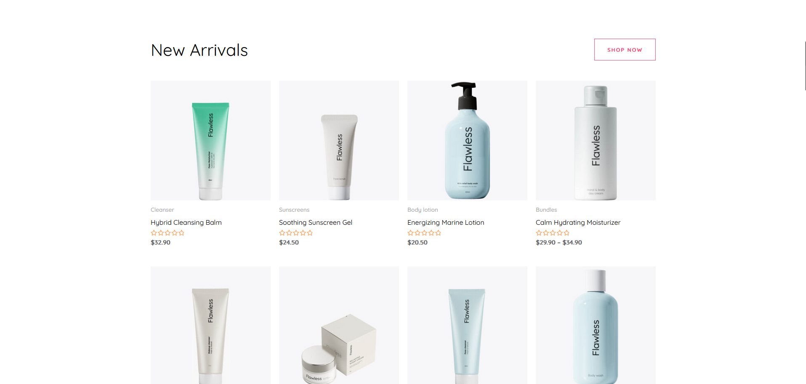This screenshot has width=806, height=384.
Task: Select the Calm Hydrating Moisturizer title link
Action: click(578, 223)
